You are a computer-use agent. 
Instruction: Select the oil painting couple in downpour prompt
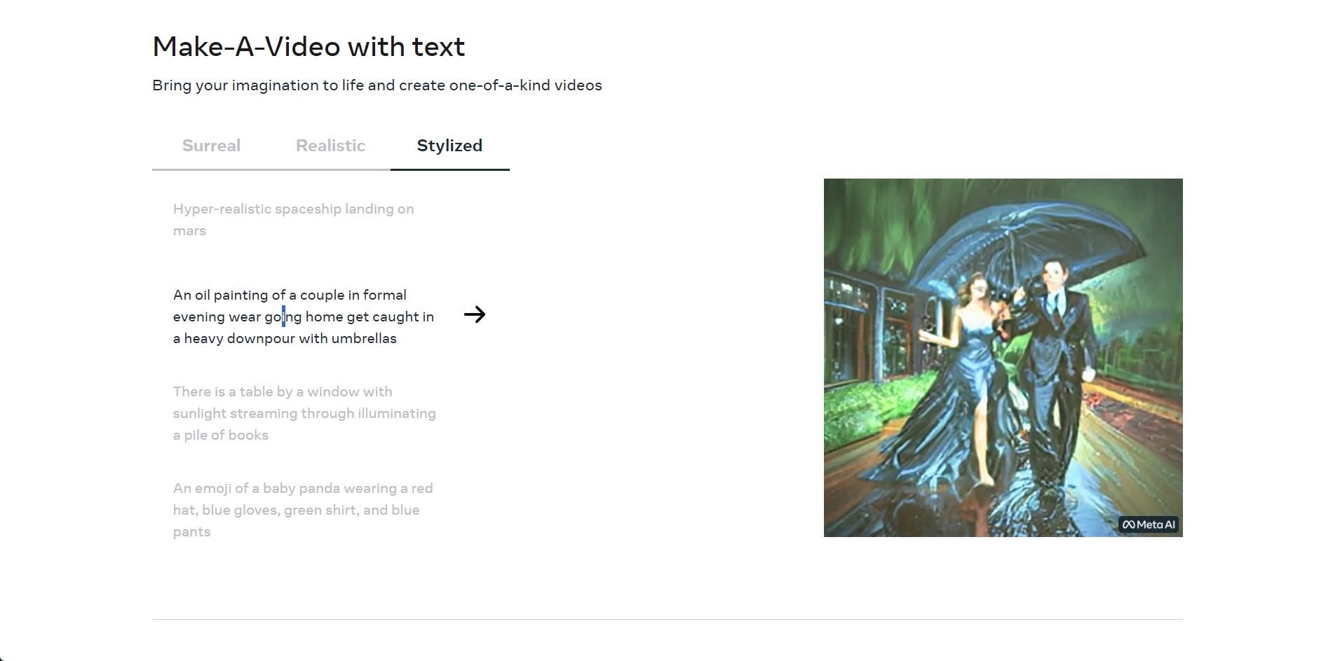tap(304, 316)
